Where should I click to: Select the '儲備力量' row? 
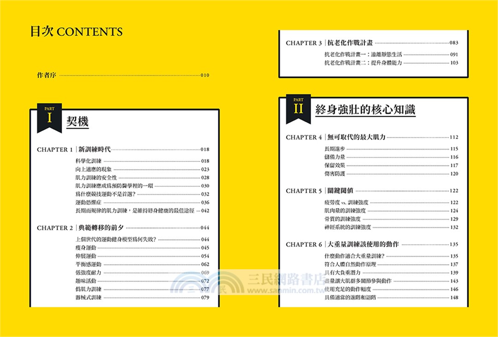[x=391, y=157]
